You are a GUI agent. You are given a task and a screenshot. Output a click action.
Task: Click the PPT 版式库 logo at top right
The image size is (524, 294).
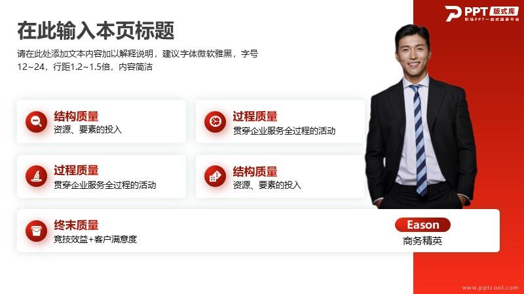pos(482,13)
